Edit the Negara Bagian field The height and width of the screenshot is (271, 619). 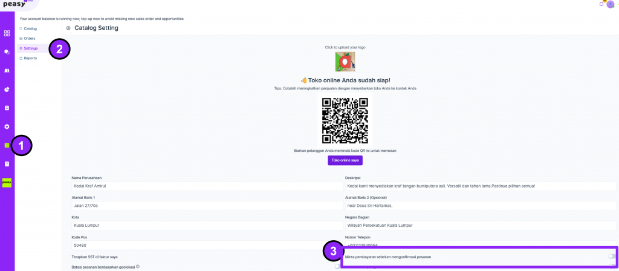point(481,225)
